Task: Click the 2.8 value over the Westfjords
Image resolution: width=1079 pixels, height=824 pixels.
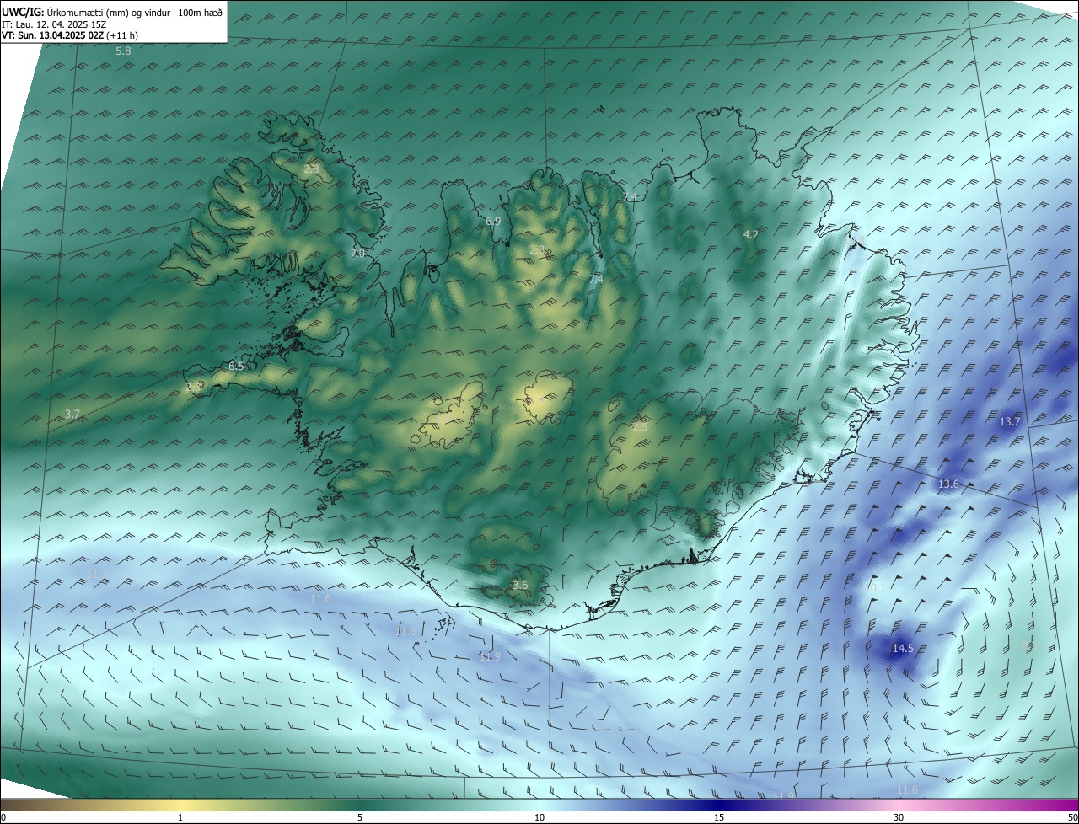Action: pyautogui.click(x=311, y=169)
